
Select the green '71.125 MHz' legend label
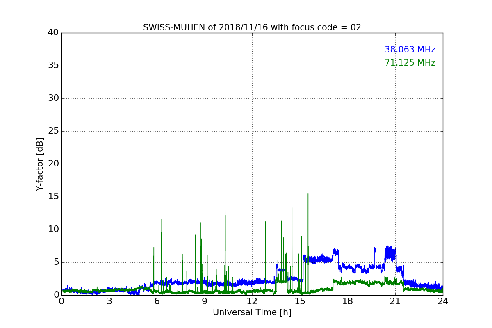point(410,63)
